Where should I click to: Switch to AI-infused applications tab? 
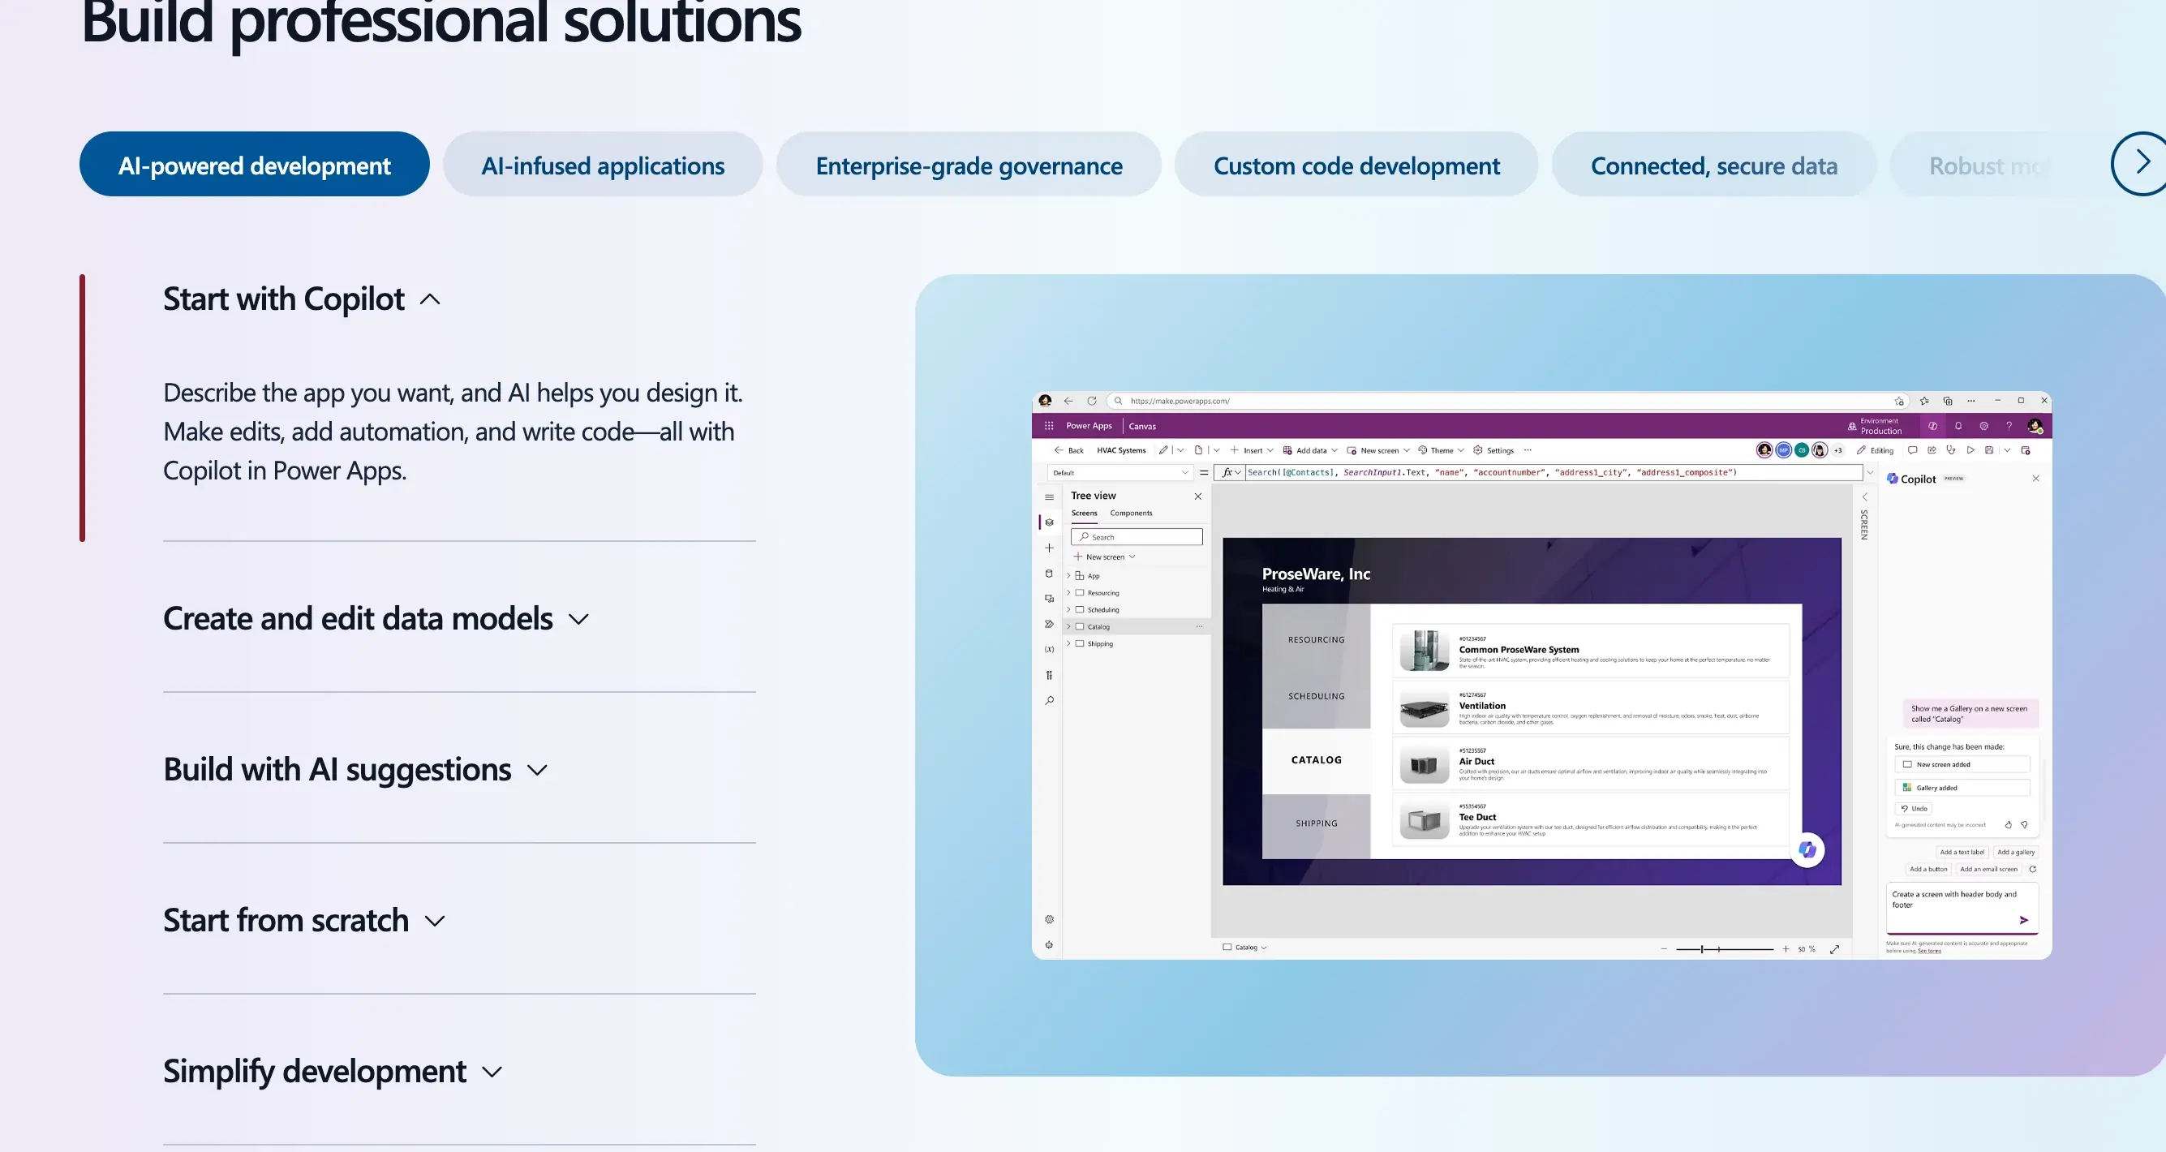coord(602,164)
